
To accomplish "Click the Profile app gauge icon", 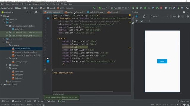I will [x=153, y=8].
